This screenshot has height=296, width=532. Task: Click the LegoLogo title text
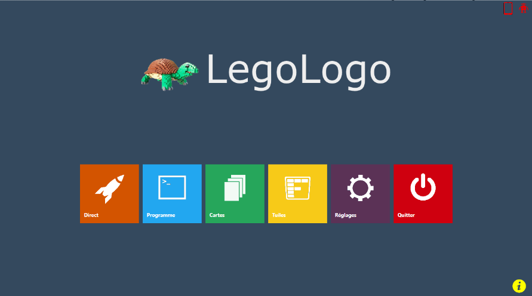[x=299, y=71]
